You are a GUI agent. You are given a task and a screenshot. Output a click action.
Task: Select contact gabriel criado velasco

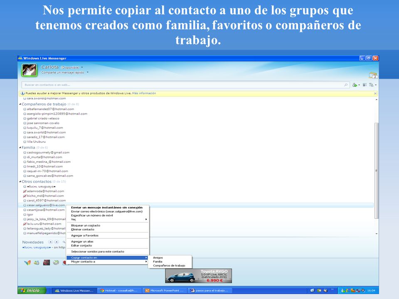click(43, 118)
